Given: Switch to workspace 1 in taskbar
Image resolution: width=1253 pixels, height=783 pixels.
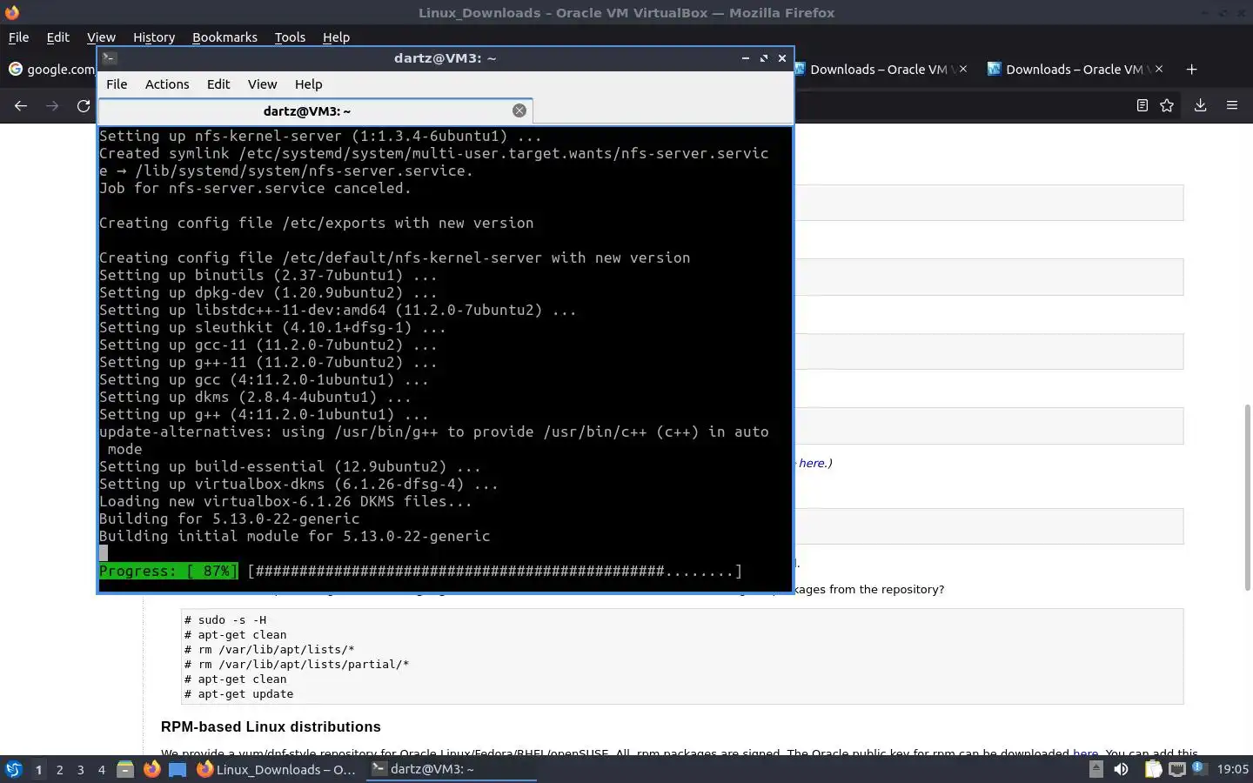Looking at the screenshot, I should [x=38, y=769].
